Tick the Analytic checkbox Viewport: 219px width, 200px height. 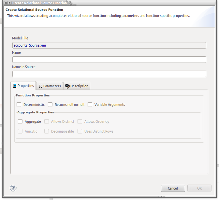(x=21, y=131)
